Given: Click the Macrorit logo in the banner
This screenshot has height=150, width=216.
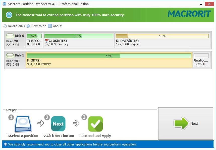Looking at the screenshot, I should click(189, 14).
